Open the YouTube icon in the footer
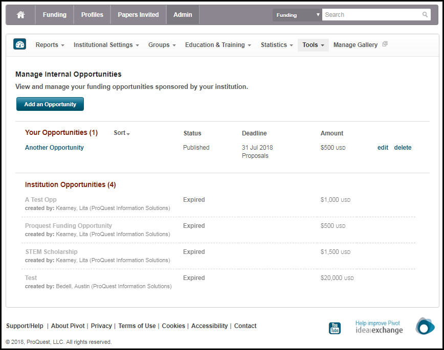 point(335,328)
